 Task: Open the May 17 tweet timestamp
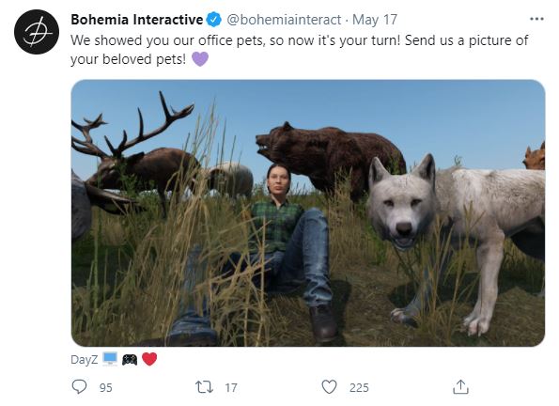tap(375, 20)
